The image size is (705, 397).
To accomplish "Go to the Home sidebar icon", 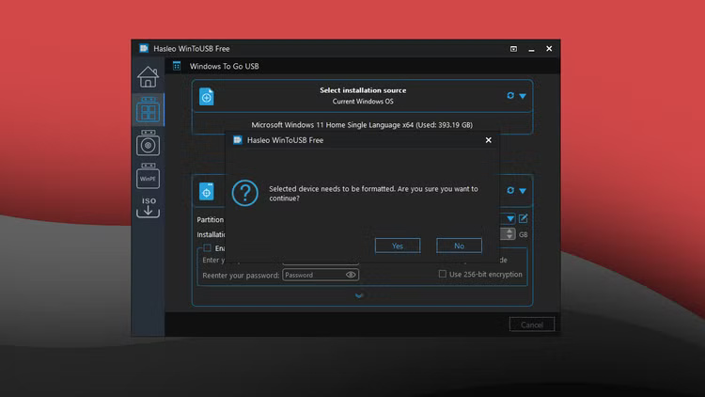I will pos(148,77).
